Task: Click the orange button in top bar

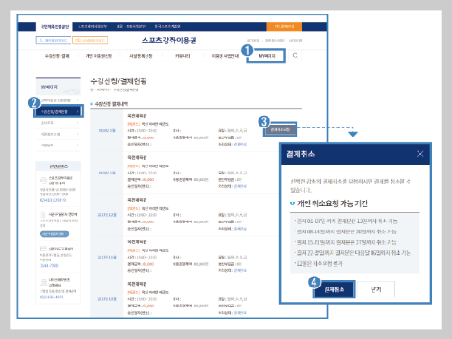Action: [x=284, y=26]
